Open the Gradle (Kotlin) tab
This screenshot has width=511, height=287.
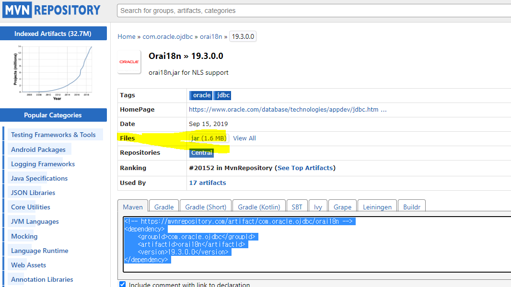(x=259, y=207)
